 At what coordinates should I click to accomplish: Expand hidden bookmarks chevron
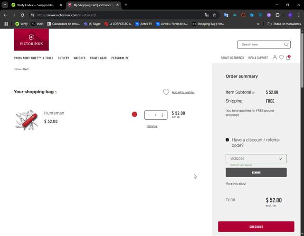click(258, 24)
